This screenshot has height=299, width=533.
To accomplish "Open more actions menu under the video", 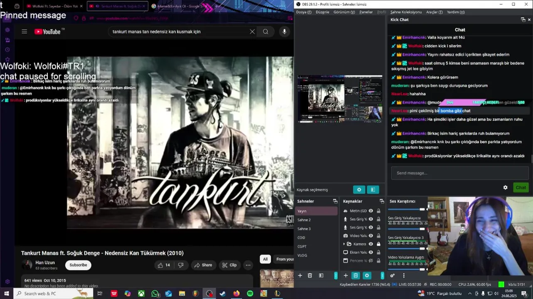I will (x=248, y=265).
